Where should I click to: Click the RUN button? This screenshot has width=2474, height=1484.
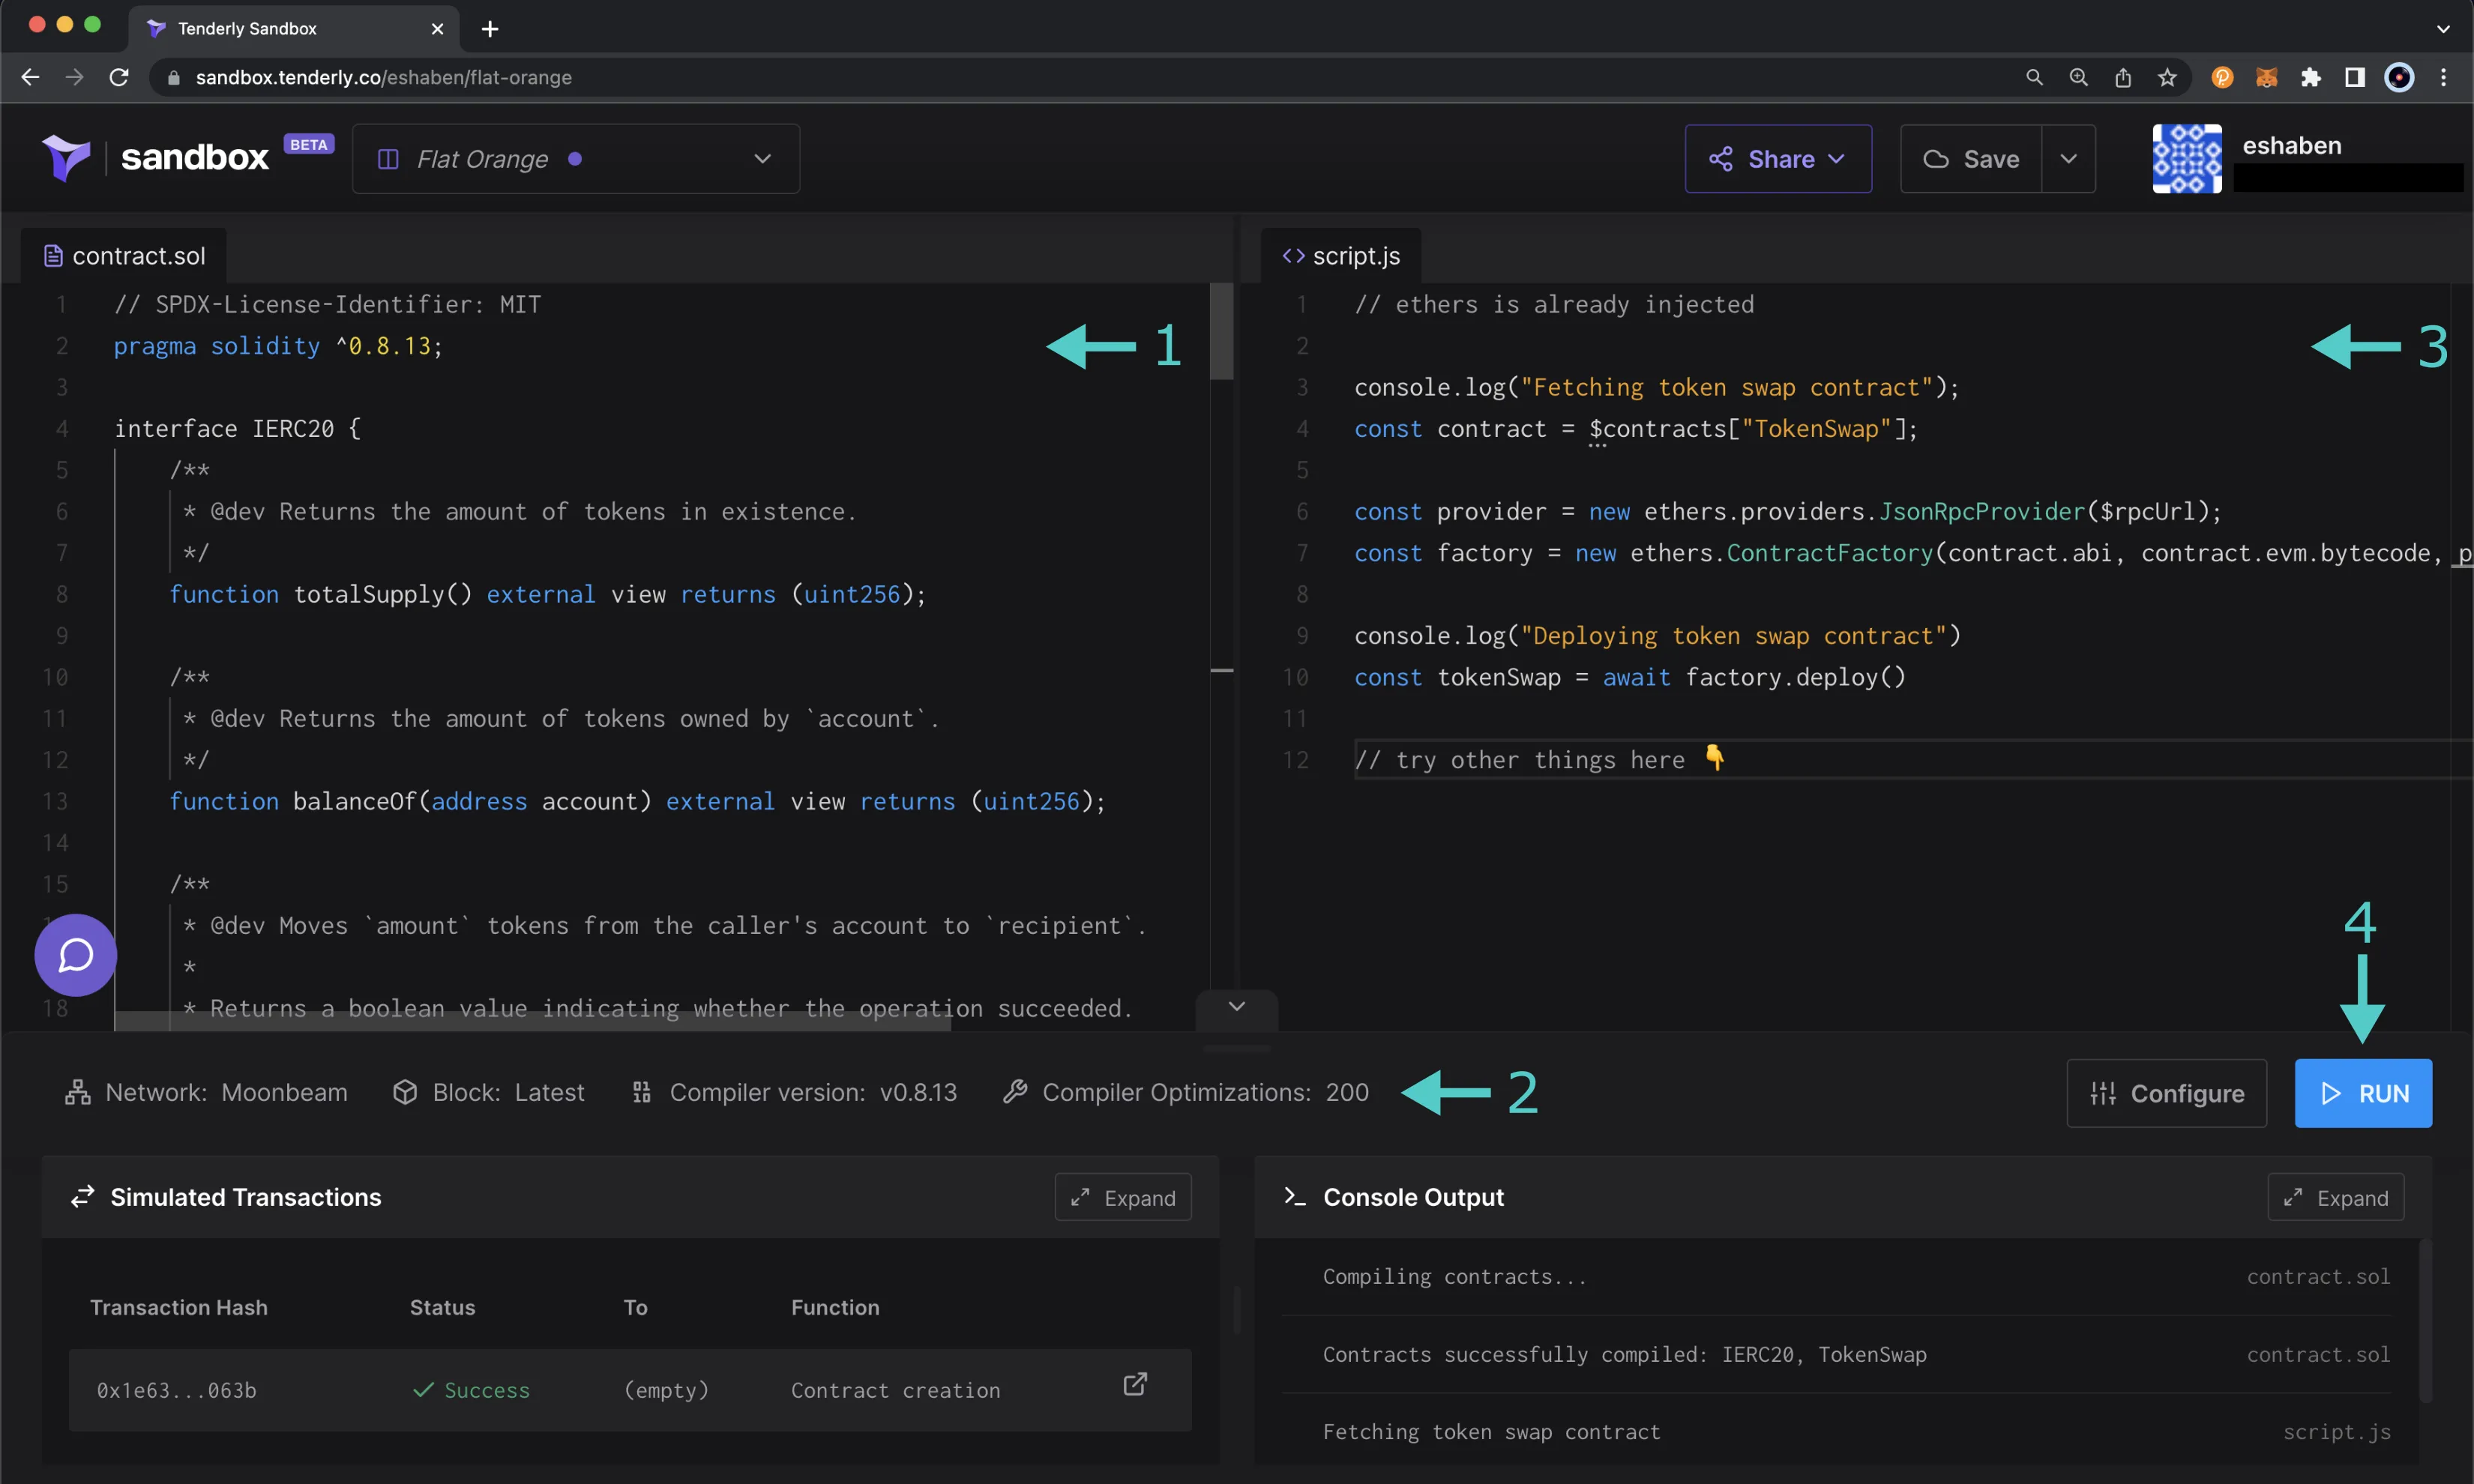tap(2363, 1093)
